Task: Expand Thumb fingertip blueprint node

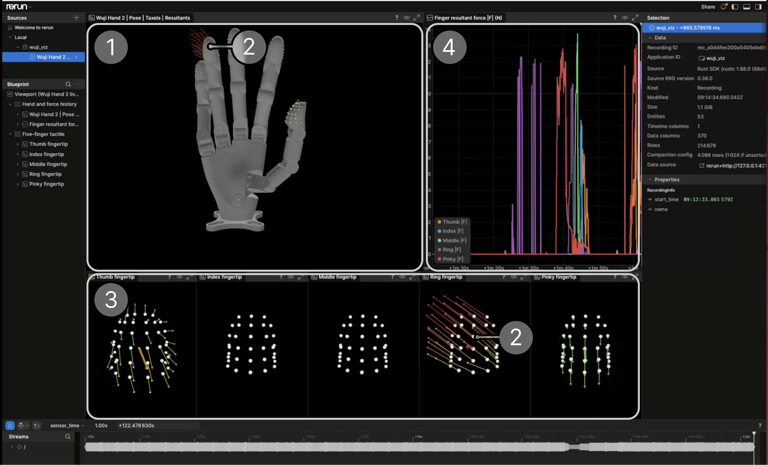Action: click(x=17, y=144)
